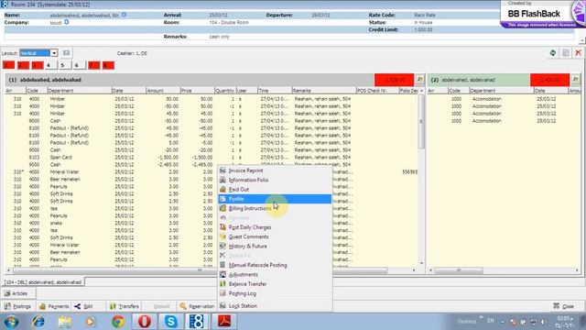586x330 pixels.
Task: Click the sort icon in folio 2 header
Action: coord(576,80)
